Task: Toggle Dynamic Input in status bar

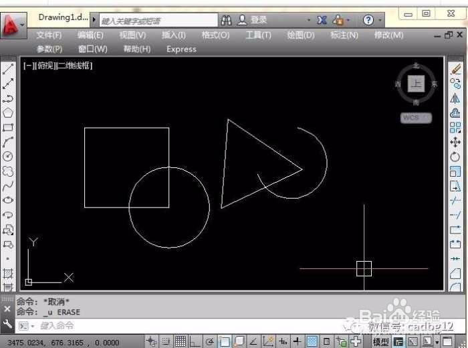Action: click(x=283, y=341)
